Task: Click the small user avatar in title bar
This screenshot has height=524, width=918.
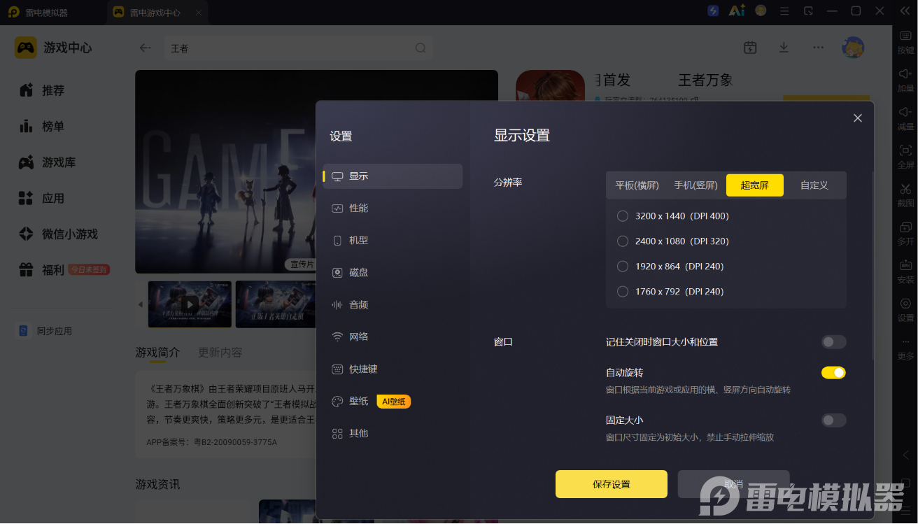Action: click(761, 10)
